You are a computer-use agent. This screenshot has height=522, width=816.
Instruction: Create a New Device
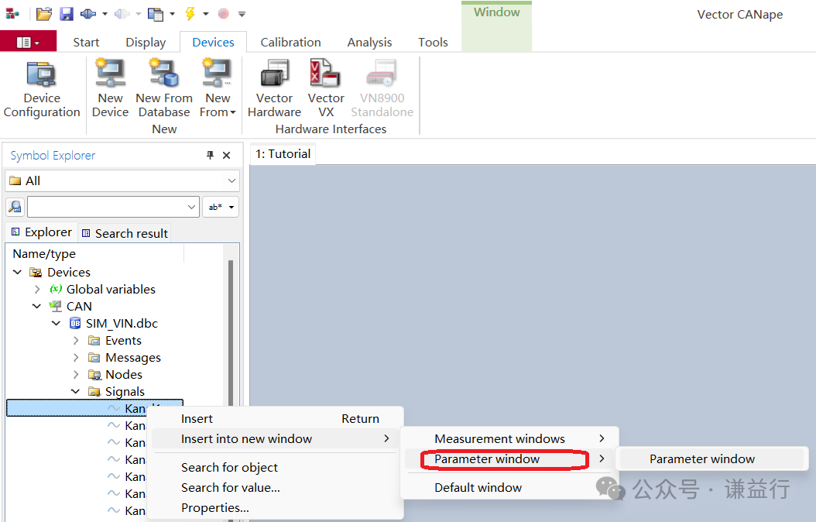point(111,89)
